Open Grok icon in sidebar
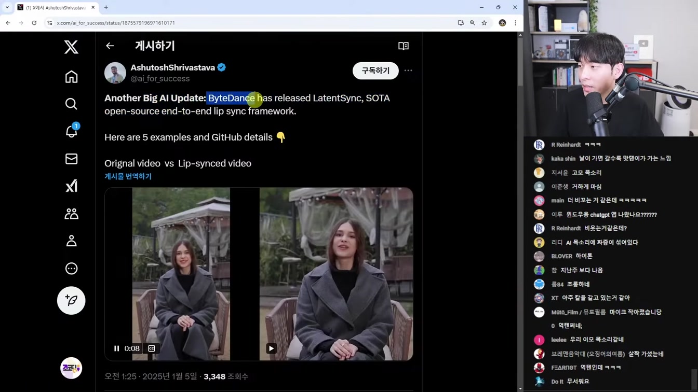Viewport: 698px width, 392px height. (71, 186)
